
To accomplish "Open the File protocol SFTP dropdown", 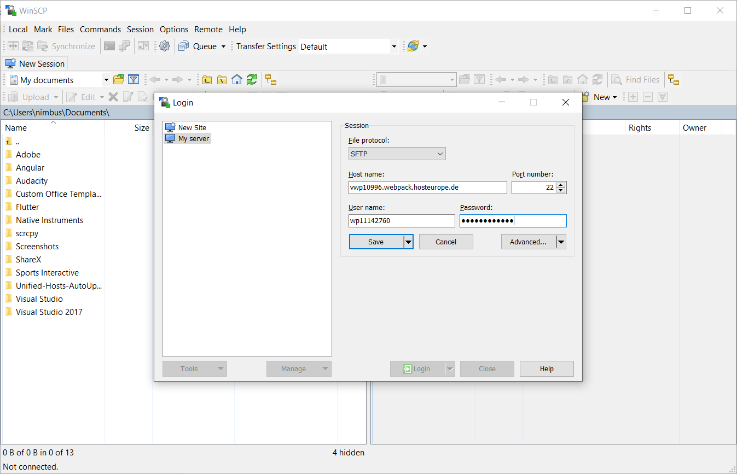I will click(397, 154).
